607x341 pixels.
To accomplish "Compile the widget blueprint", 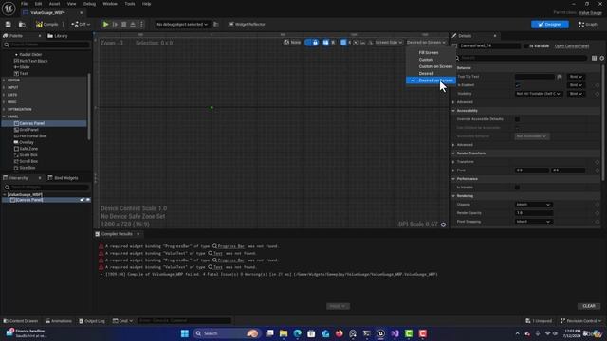I will (47, 25).
